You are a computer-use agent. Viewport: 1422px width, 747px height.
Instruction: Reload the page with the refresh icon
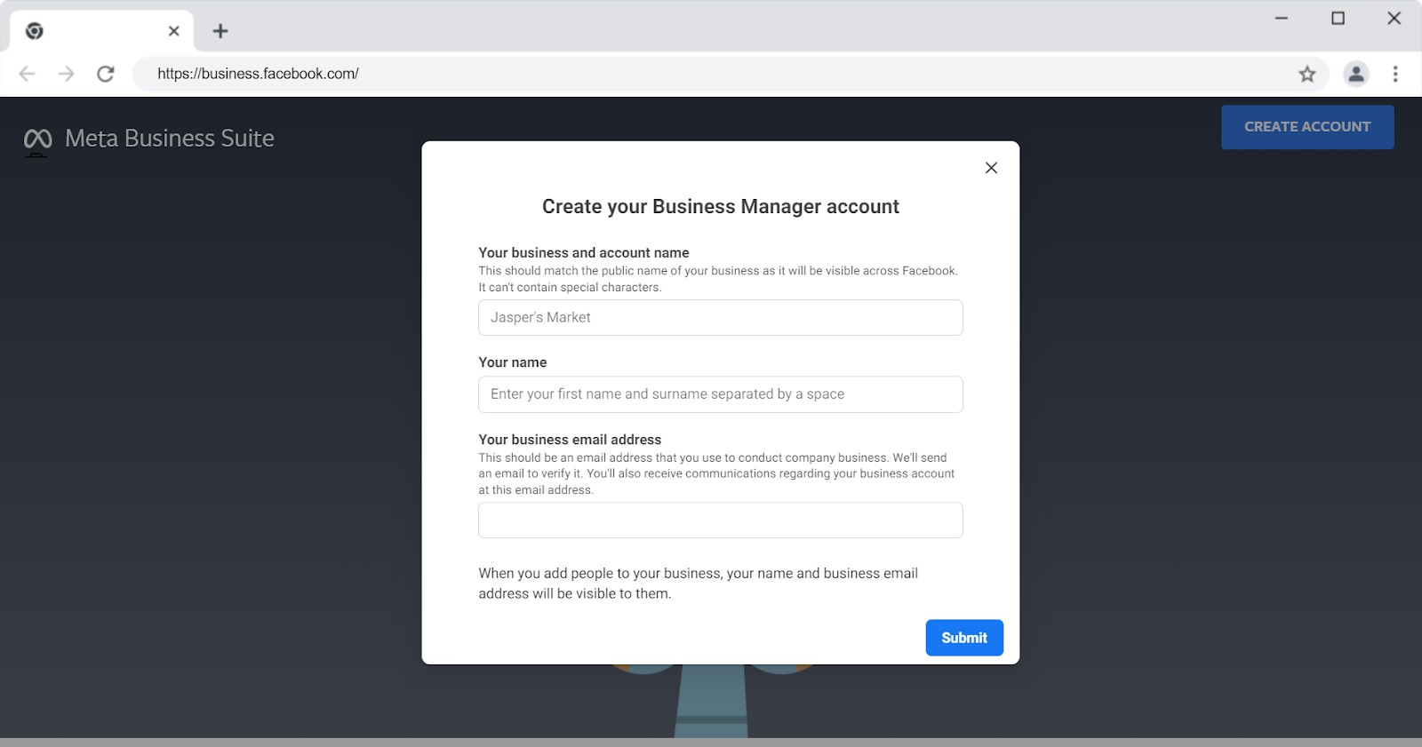click(106, 74)
